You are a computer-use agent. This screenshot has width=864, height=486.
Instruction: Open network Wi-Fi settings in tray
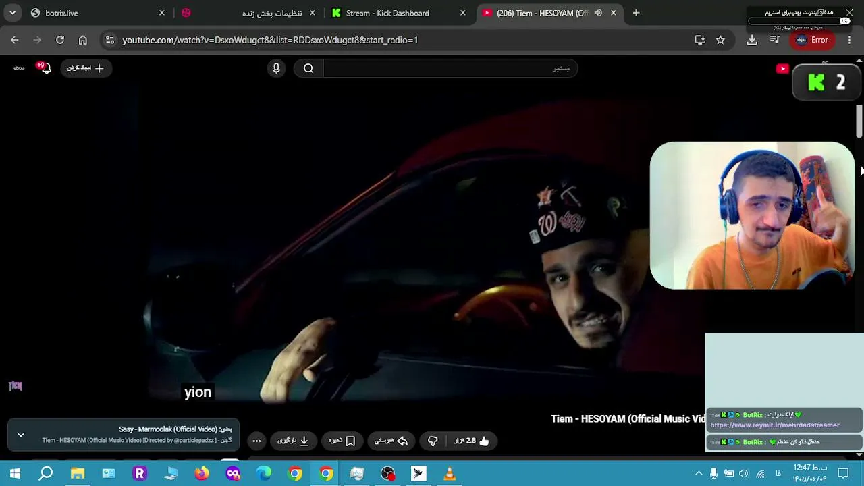[x=760, y=473]
